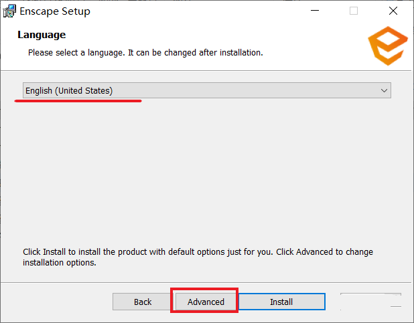
Task: Expand the chevron arrow of the language dropdown
Action: click(x=384, y=91)
